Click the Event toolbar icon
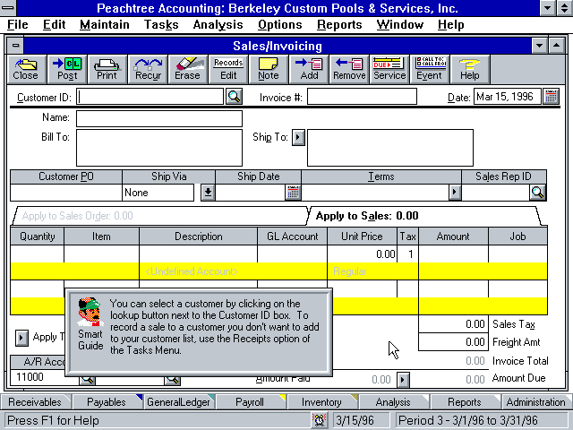573x430 pixels. coord(429,69)
